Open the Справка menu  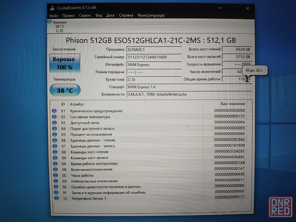[126, 15]
